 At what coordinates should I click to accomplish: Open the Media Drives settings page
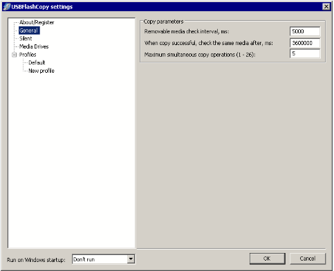pos(34,46)
